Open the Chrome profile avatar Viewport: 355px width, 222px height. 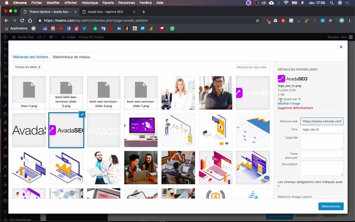(342, 20)
